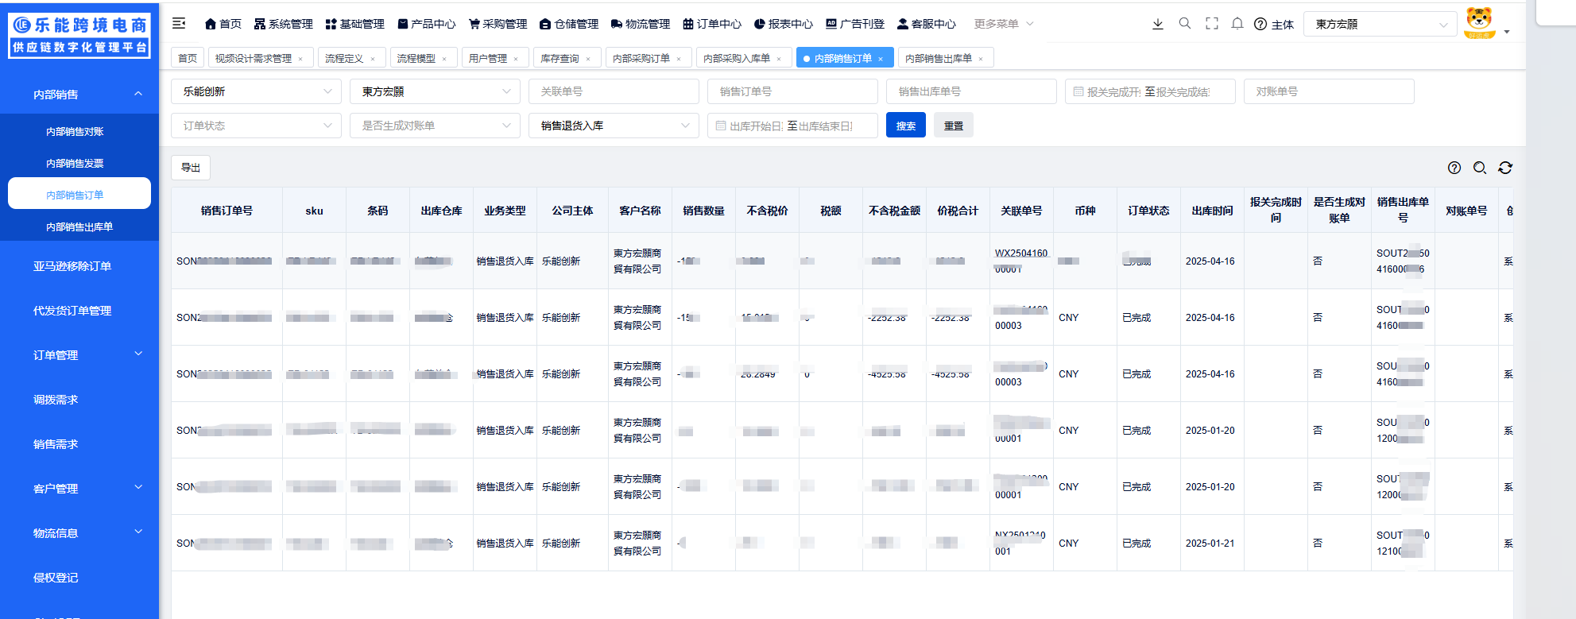
Task: Collapse the sidebar with the hamburger icon
Action: (179, 24)
